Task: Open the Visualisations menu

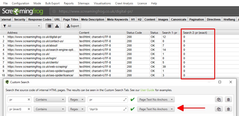Action: [x=102, y=3]
